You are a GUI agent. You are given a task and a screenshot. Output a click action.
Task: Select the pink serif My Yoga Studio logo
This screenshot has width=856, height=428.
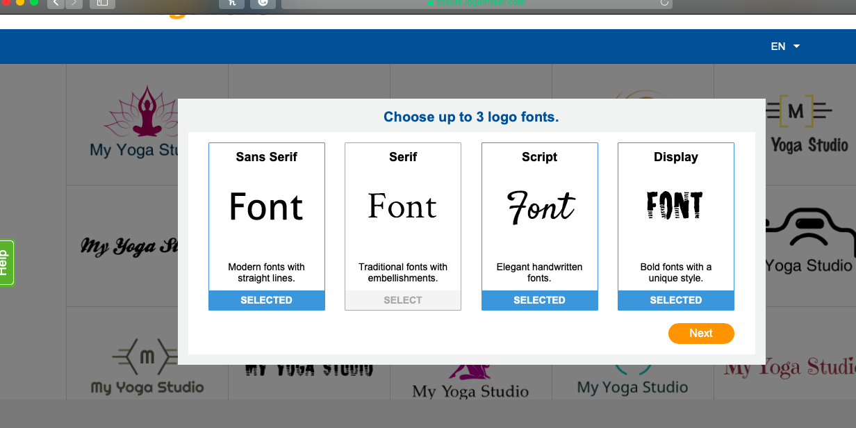789,368
